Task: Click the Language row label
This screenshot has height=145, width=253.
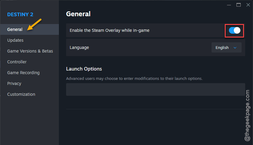Action: pos(79,47)
